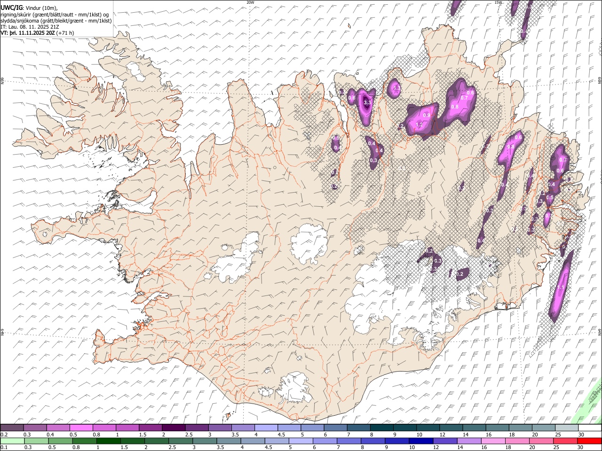Screen dimensions: 602x451
Task: Click the 20W longitude label
Action: 250,2
